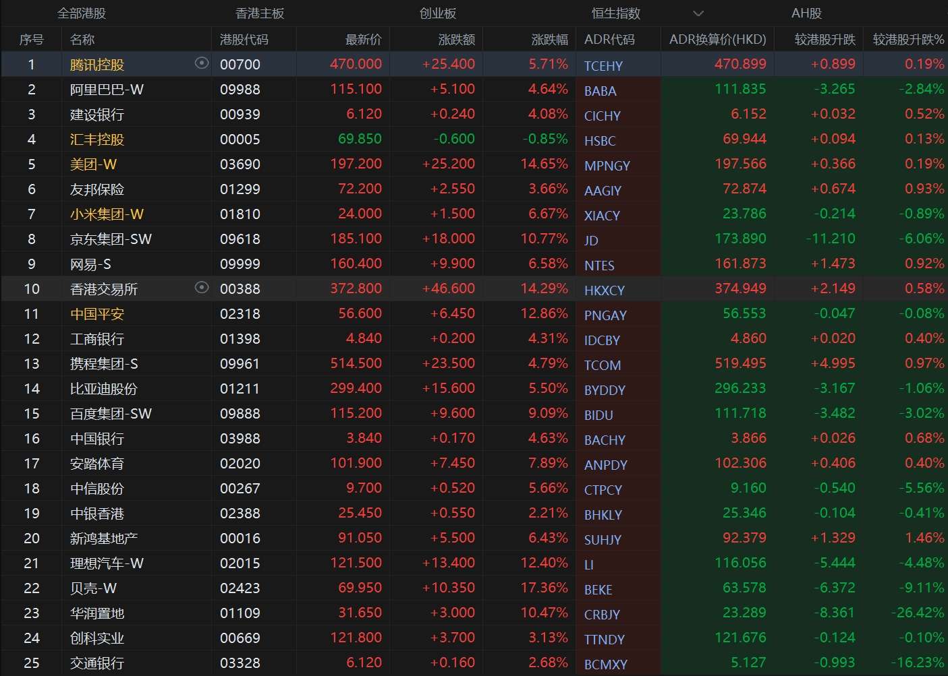Select the 恒生指数 tab
The width and height of the screenshot is (948, 676).
click(x=615, y=13)
